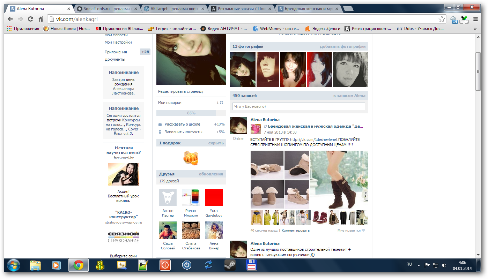Click обновления in the Друзья header

tap(211, 174)
